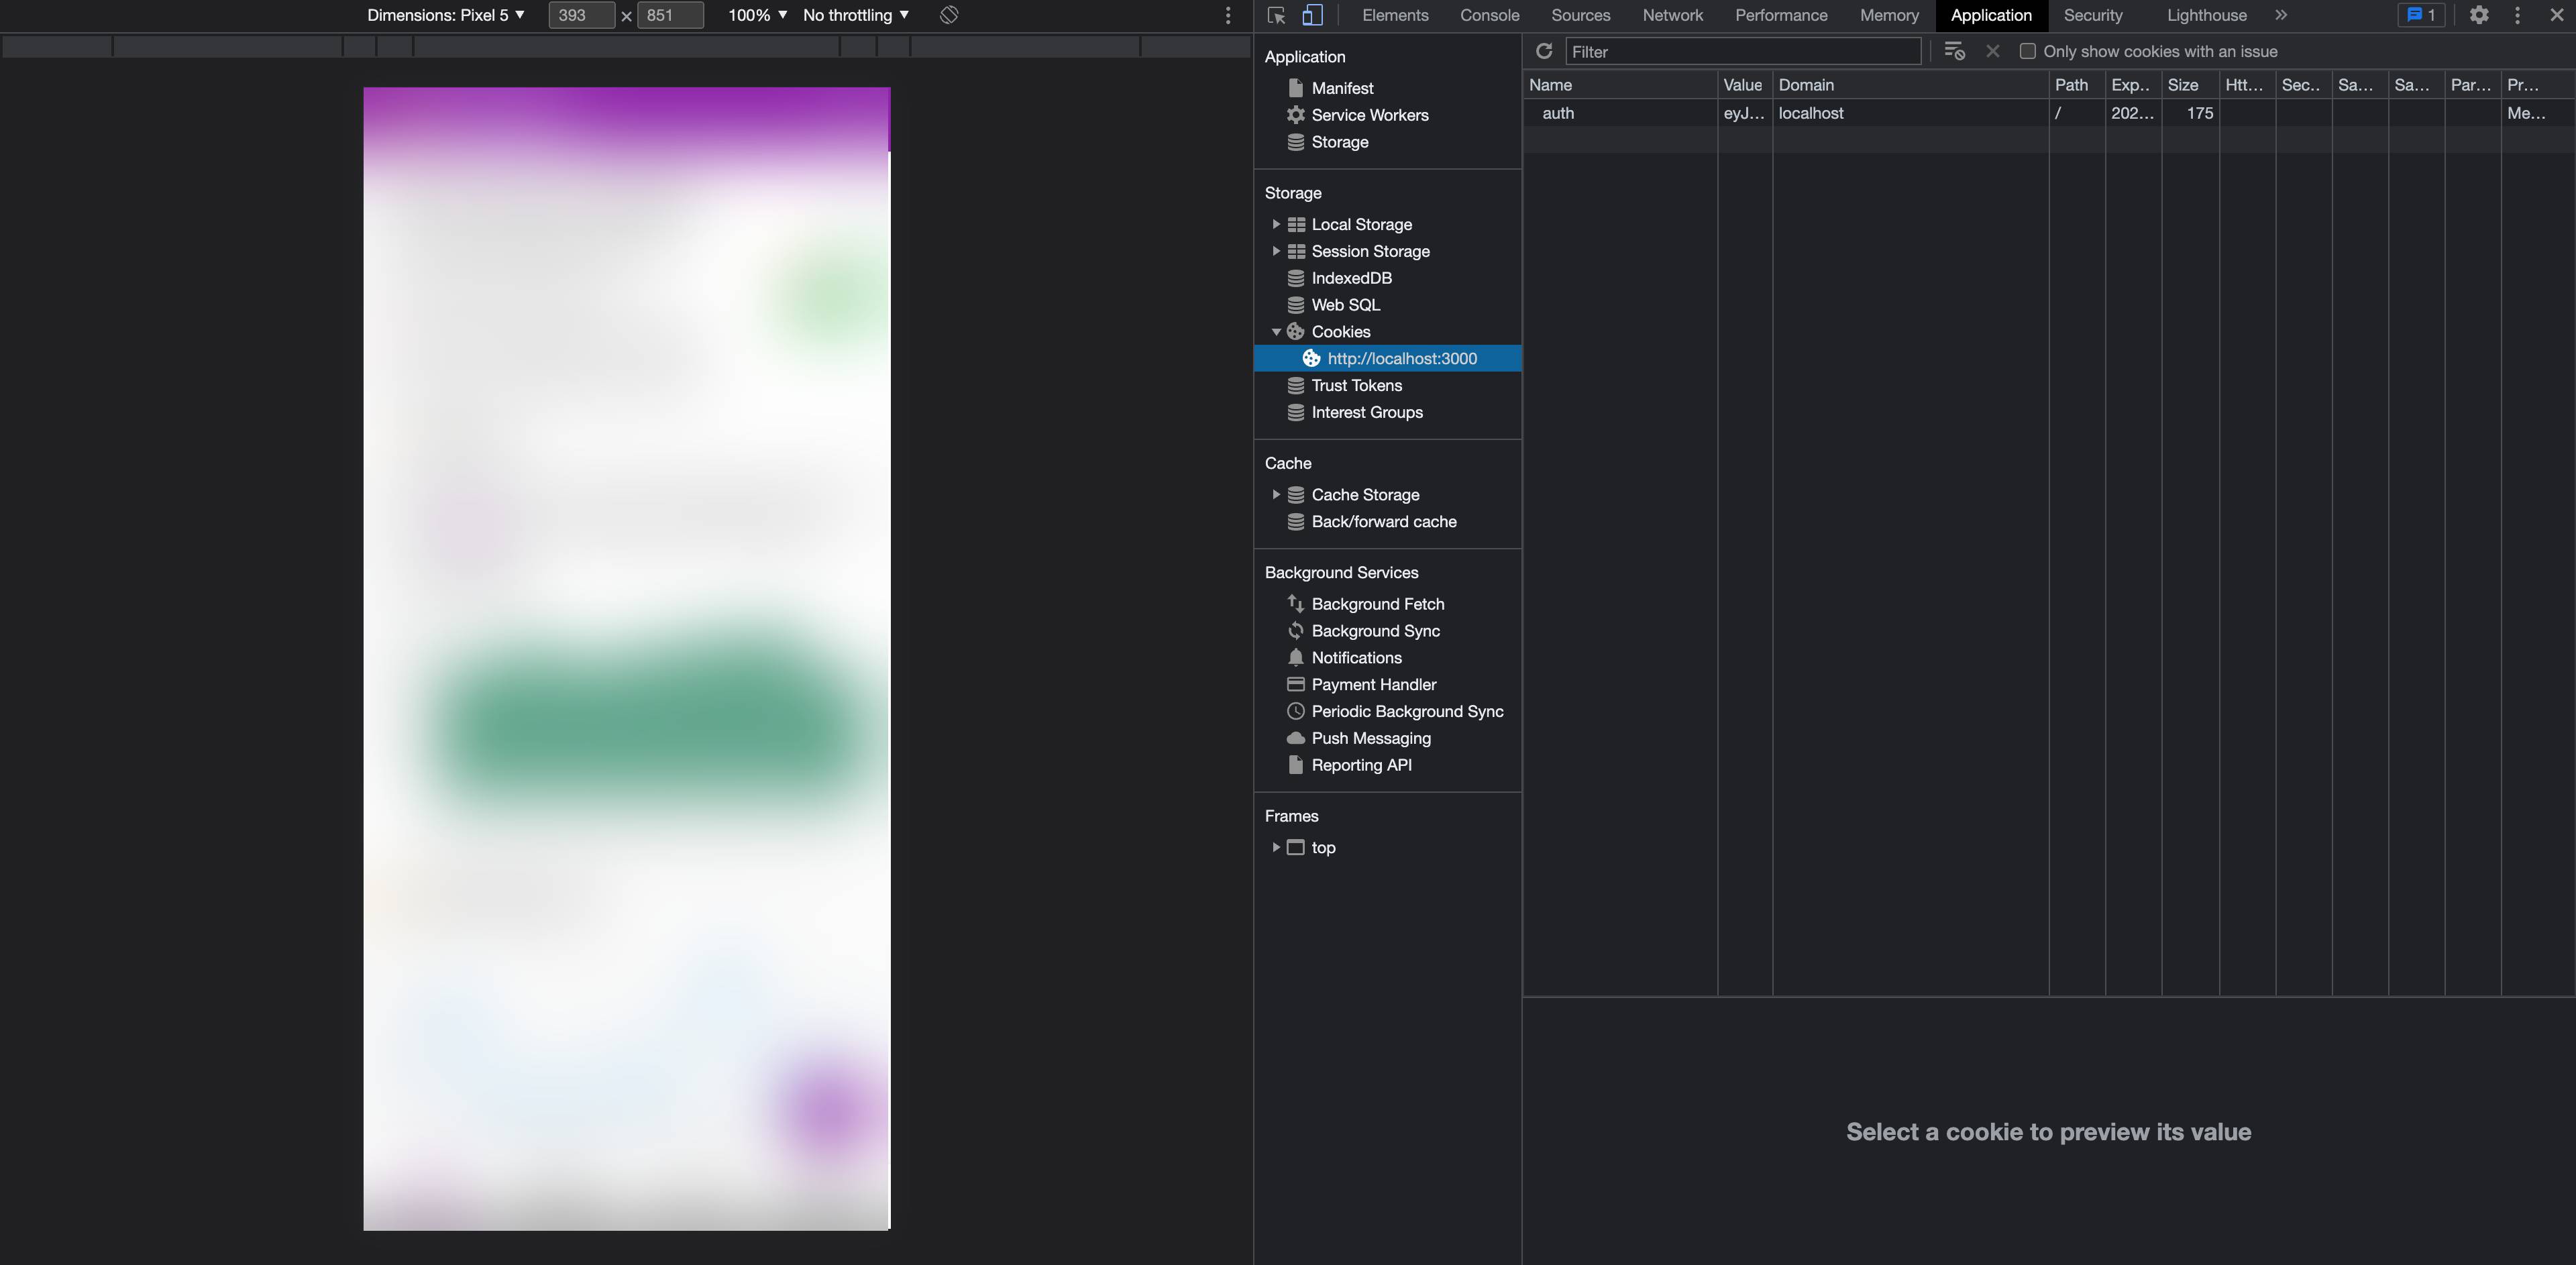
Task: Open Back/forward cache item
Action: [x=1383, y=521]
